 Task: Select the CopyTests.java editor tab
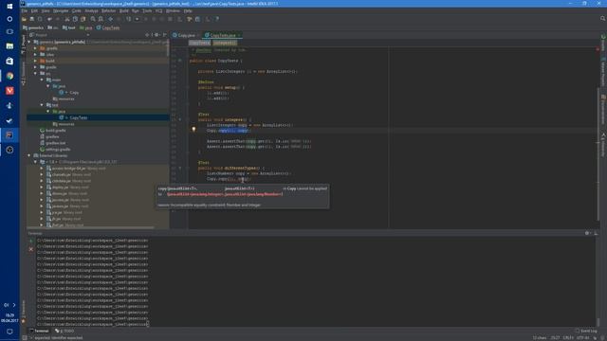tap(223, 35)
